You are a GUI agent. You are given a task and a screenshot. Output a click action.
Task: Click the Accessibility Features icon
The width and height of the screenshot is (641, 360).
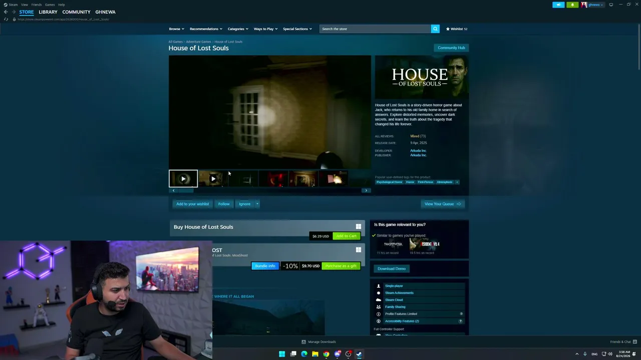[x=379, y=321]
